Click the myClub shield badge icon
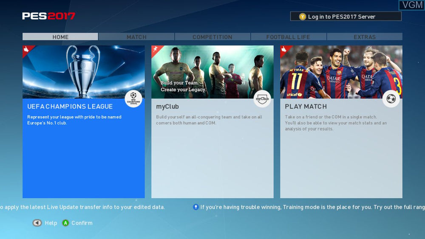The height and width of the screenshot is (239, 425). tap(262, 99)
